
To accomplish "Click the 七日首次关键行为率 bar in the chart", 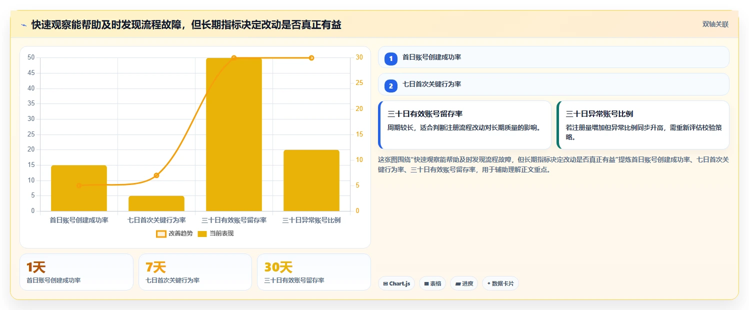I will point(156,203).
